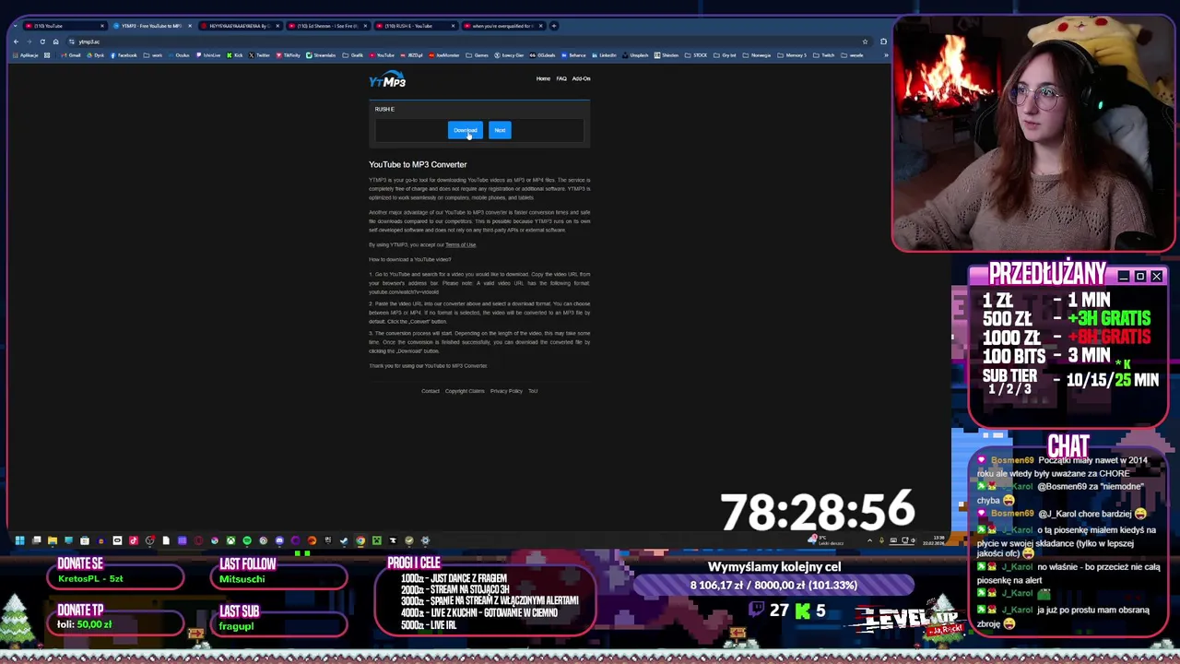Open the Facebook bookmark
The image size is (1180, 664).
tap(124, 55)
